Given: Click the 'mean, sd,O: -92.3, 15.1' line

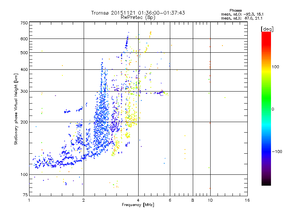Looking at the screenshot, I should 242,15.
